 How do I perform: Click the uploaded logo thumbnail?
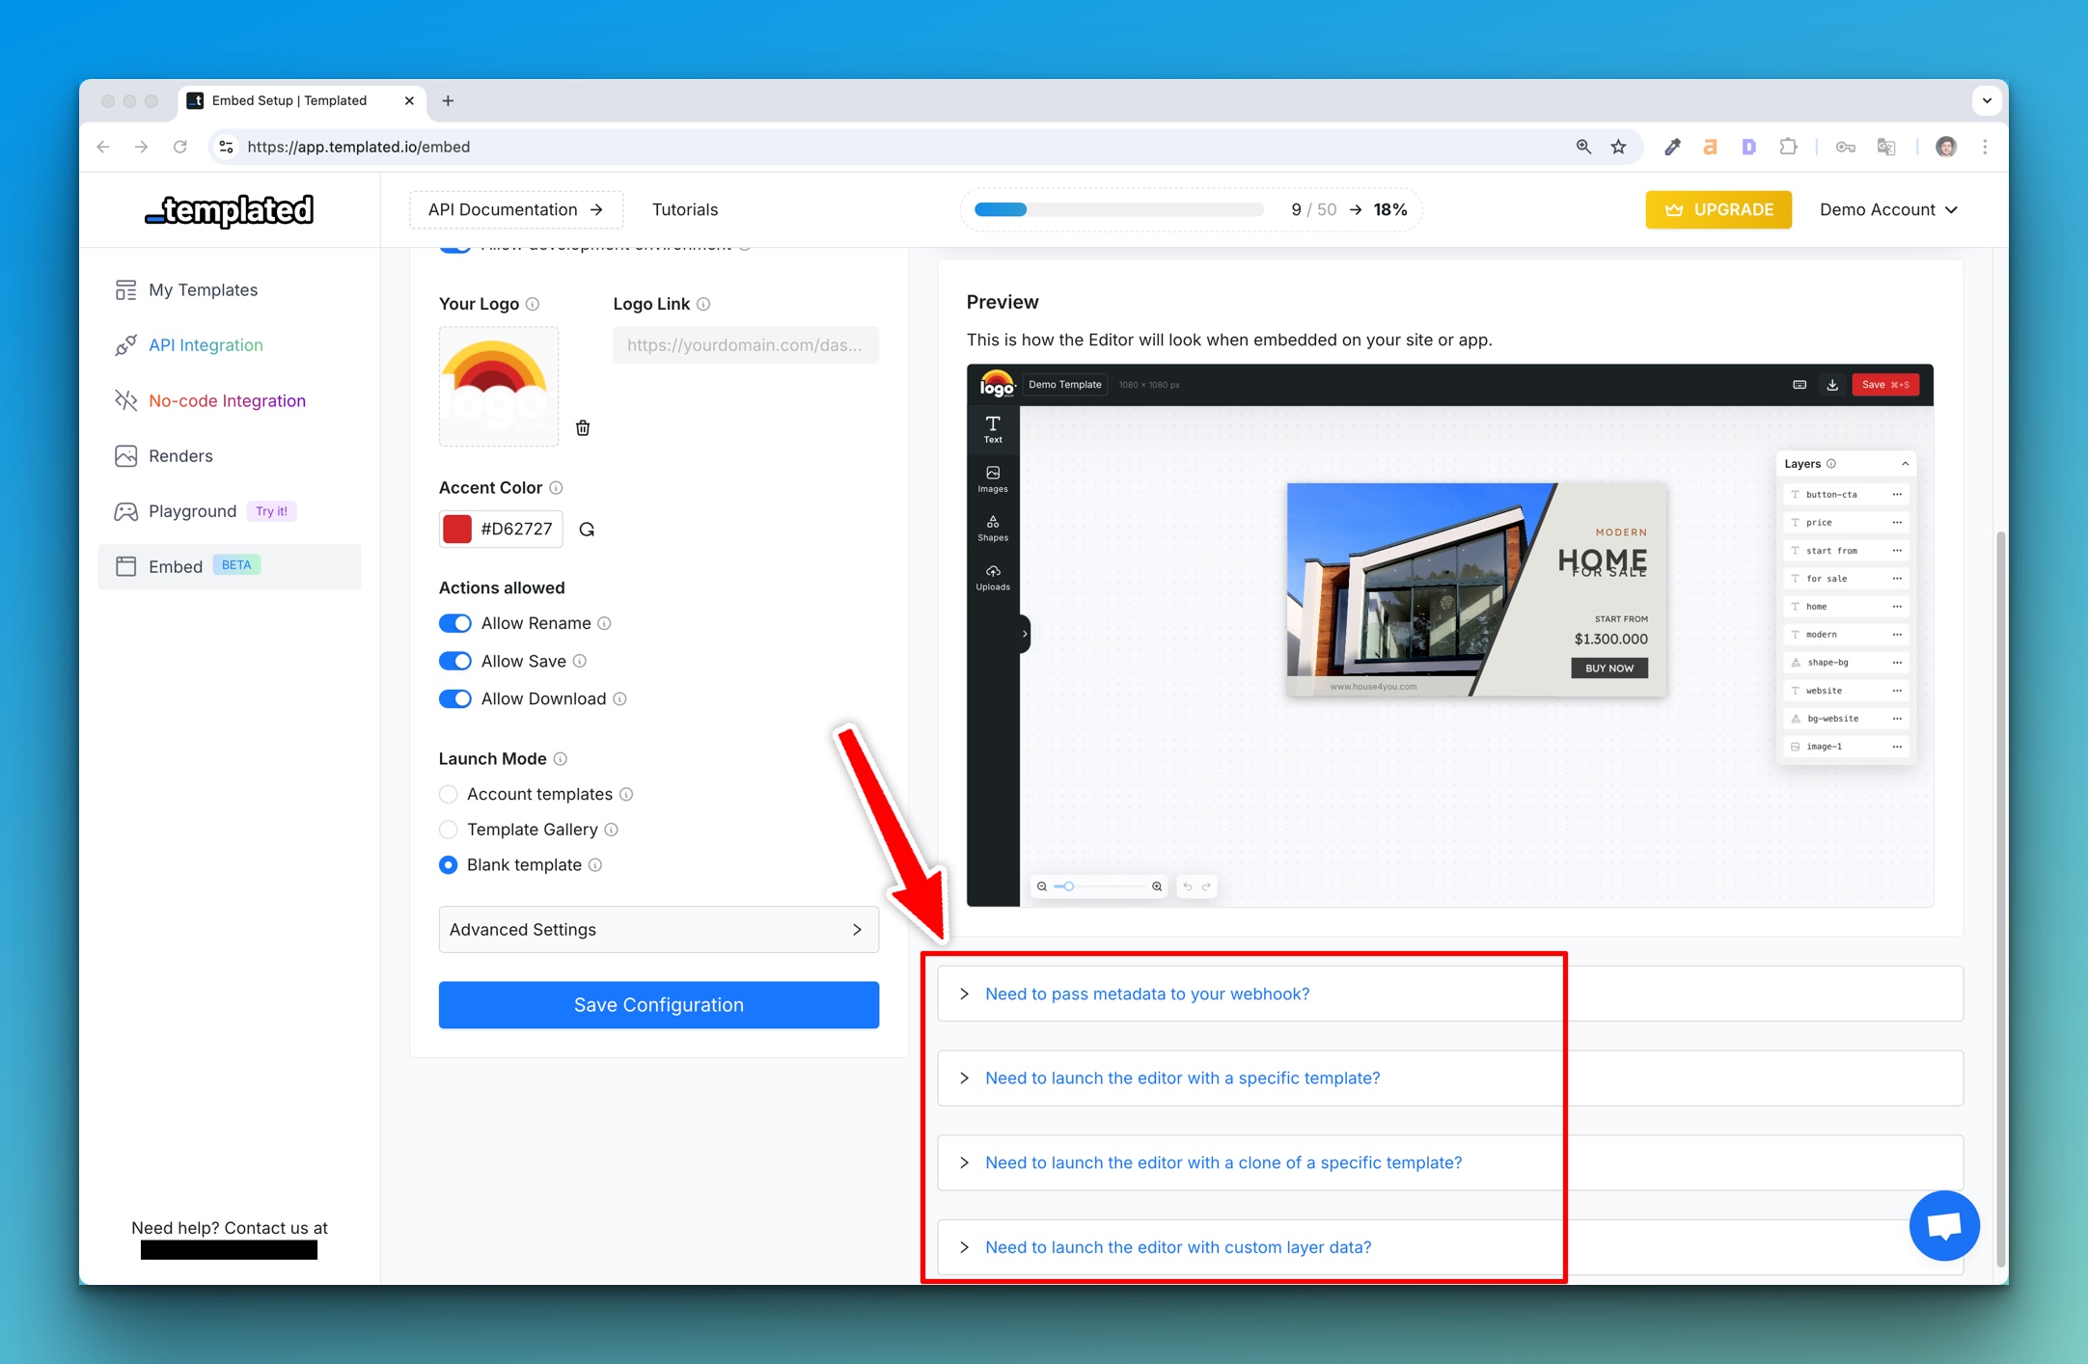(499, 387)
